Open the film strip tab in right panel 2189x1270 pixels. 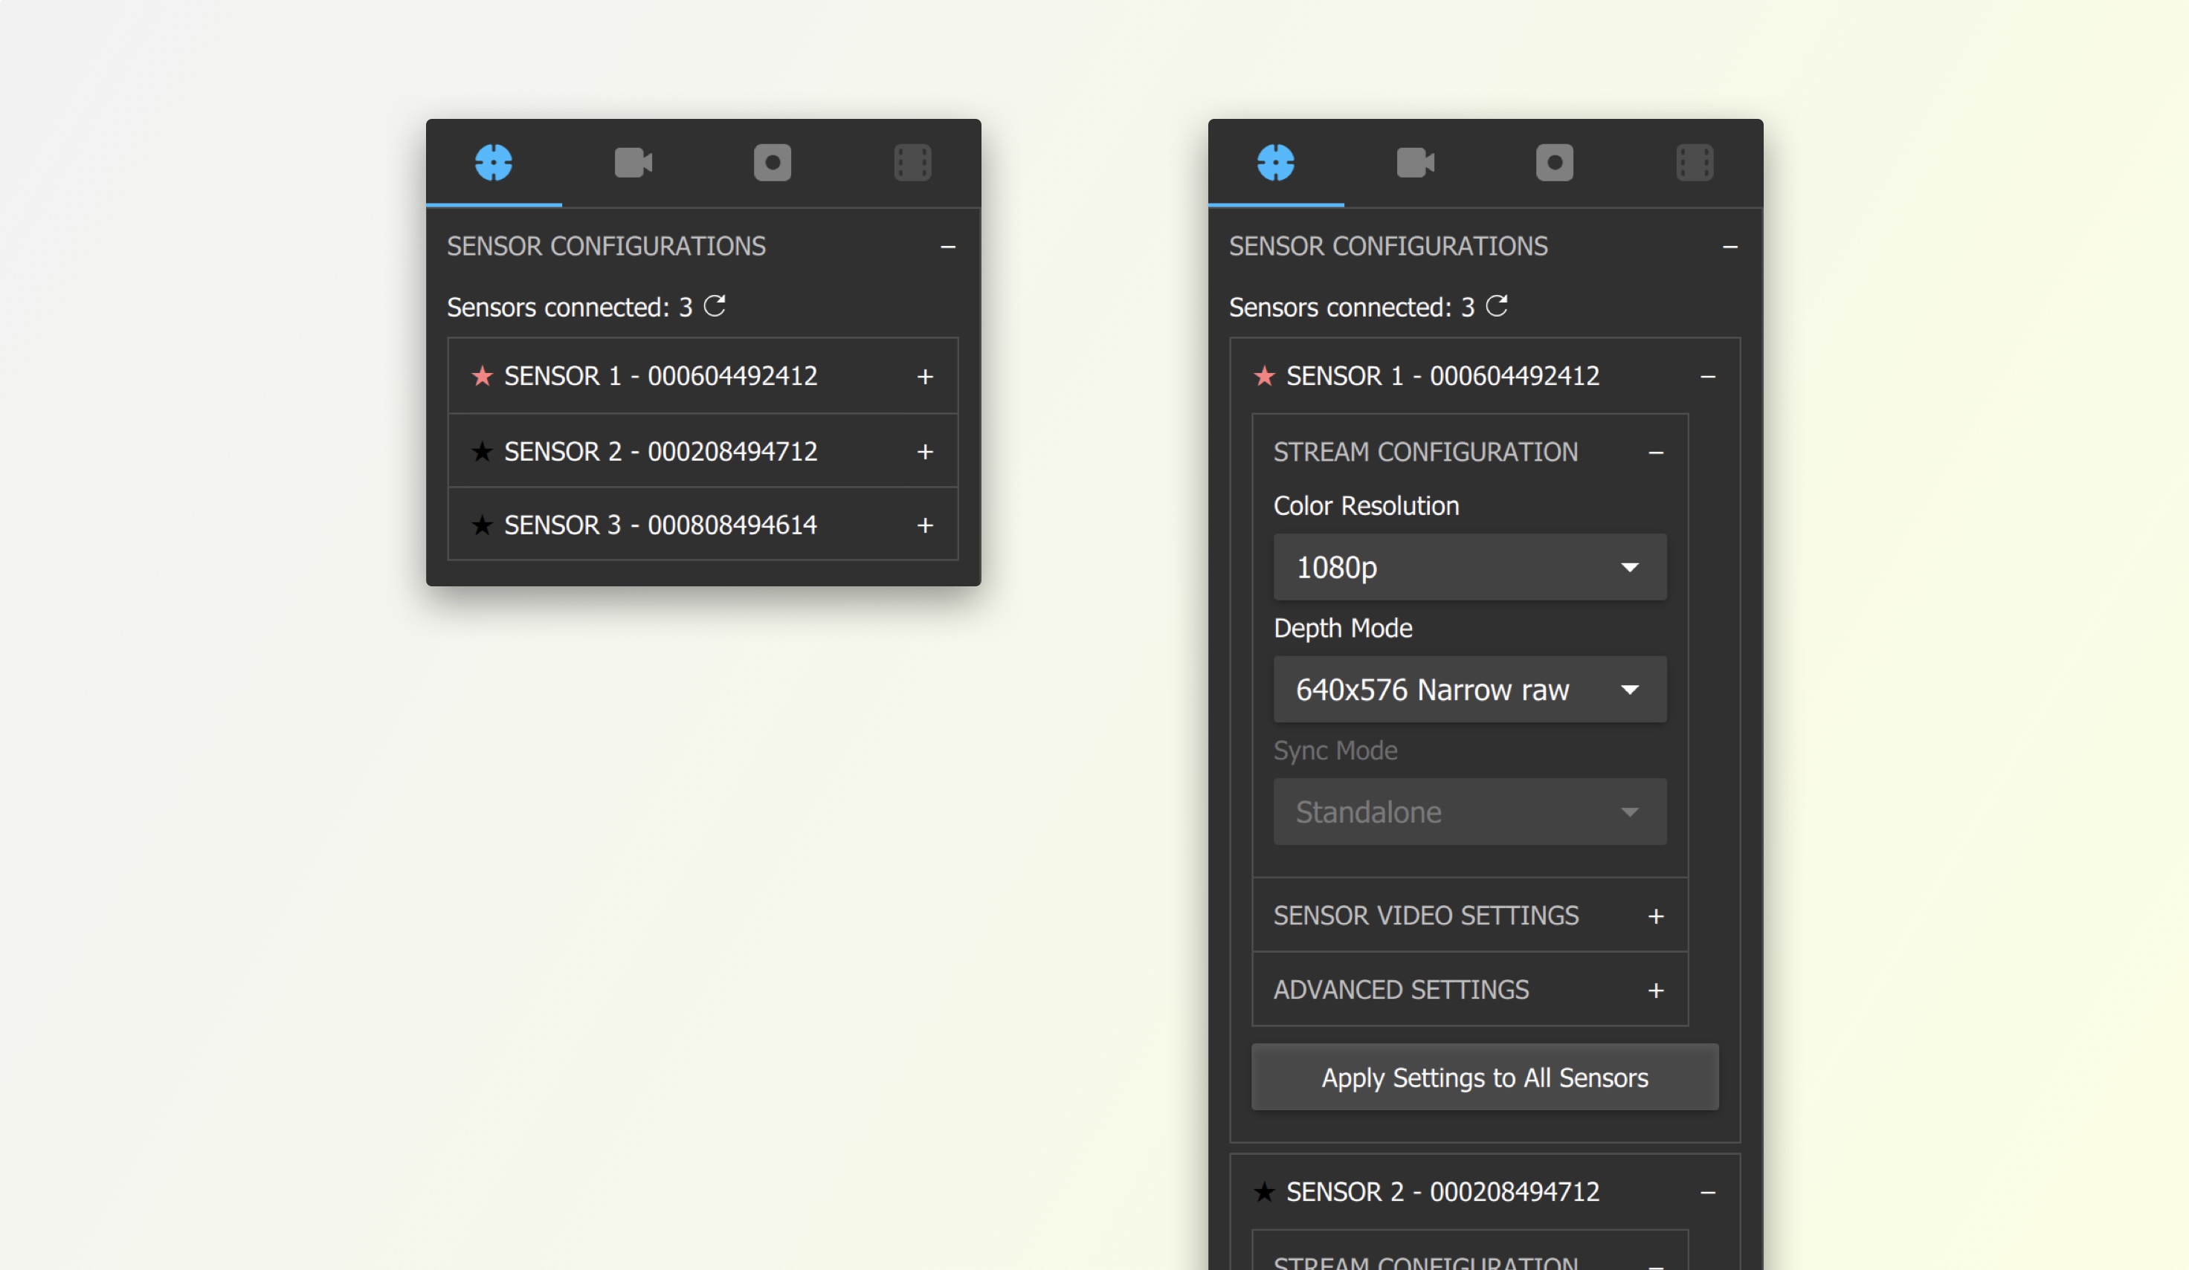[1694, 162]
